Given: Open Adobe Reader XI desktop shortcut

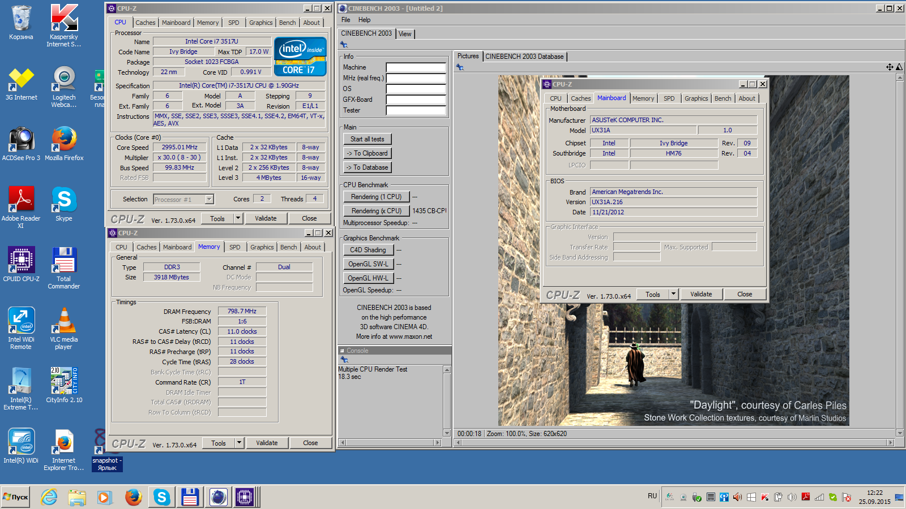Looking at the screenshot, I should (21, 208).
